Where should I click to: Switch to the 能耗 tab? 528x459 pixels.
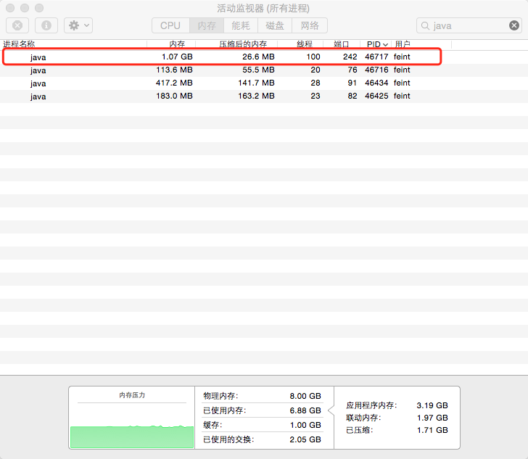(x=241, y=25)
